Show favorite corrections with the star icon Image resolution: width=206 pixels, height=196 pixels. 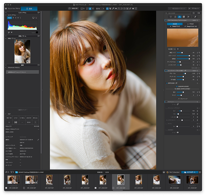click(x=193, y=13)
